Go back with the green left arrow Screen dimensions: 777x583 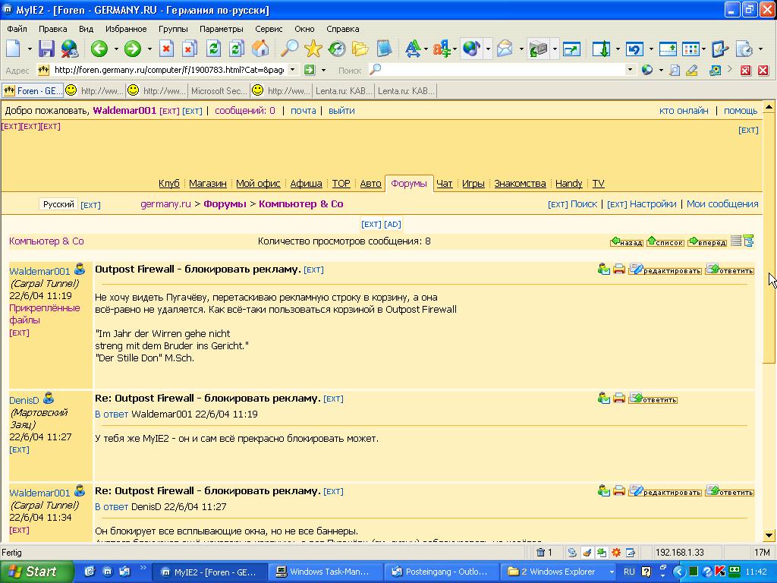99,49
